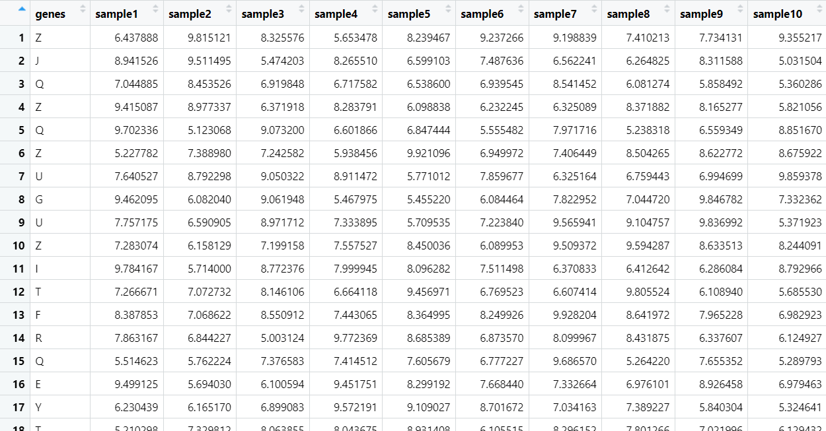Viewport: 826px width, 431px height.
Task: Click sort arrows in sample8 header
Action: click(x=667, y=9)
